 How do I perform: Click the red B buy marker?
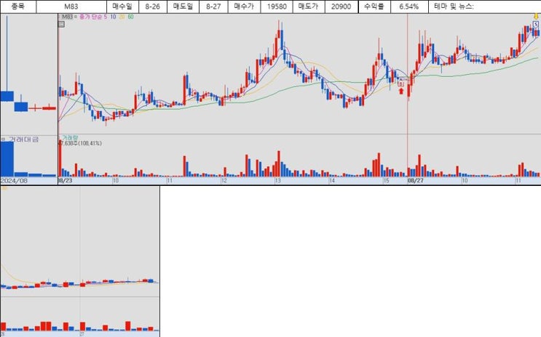[x=400, y=84]
